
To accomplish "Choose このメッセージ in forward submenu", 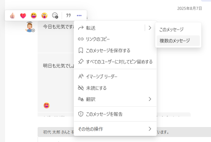I will tap(171, 30).
